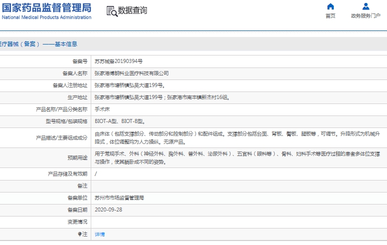Open the 政务服务门户 person icon
The height and width of the screenshot is (245, 387).
coord(365,6)
